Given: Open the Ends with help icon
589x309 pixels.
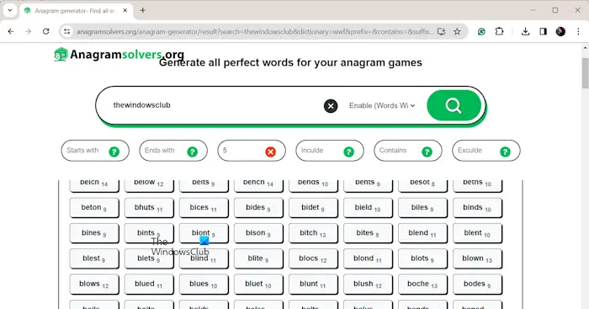Looking at the screenshot, I should click(193, 152).
